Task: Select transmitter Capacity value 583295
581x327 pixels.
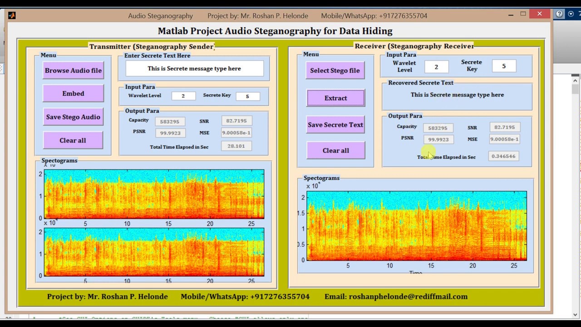Action: pos(170,121)
